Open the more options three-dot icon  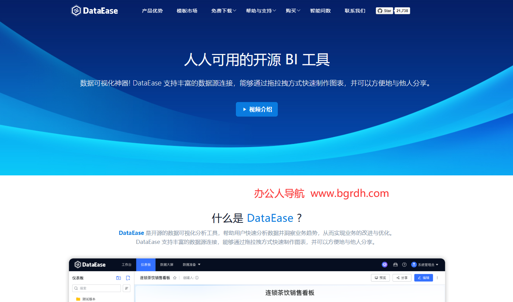(437, 278)
